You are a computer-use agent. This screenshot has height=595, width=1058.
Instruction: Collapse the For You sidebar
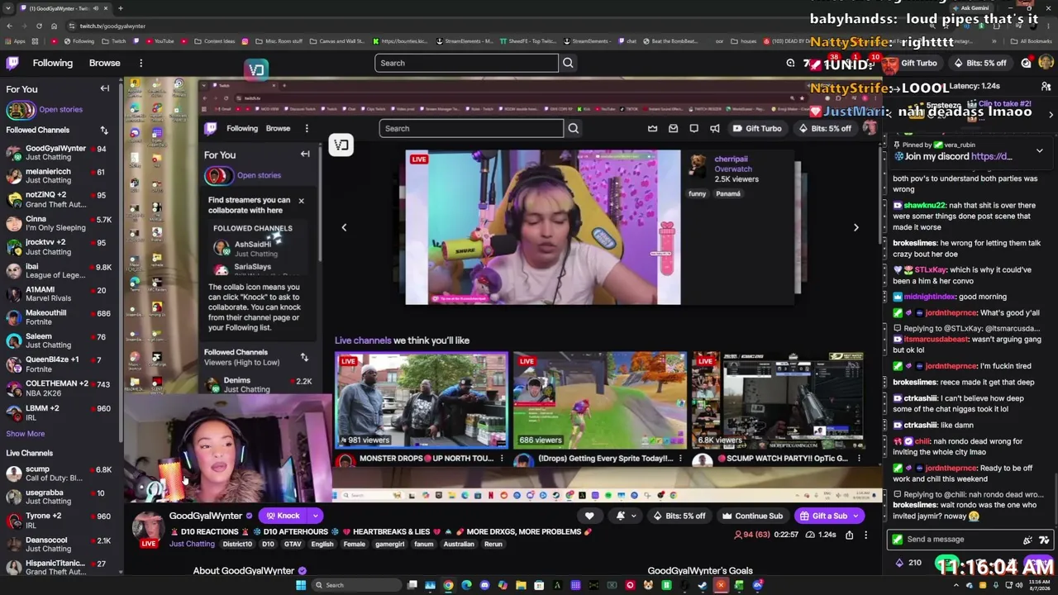(x=105, y=88)
